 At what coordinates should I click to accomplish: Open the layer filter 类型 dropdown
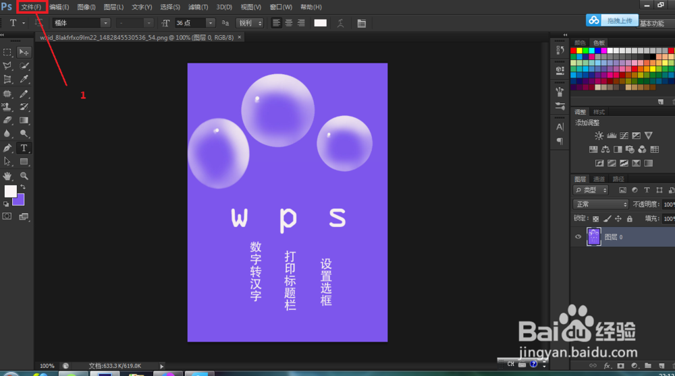click(590, 190)
